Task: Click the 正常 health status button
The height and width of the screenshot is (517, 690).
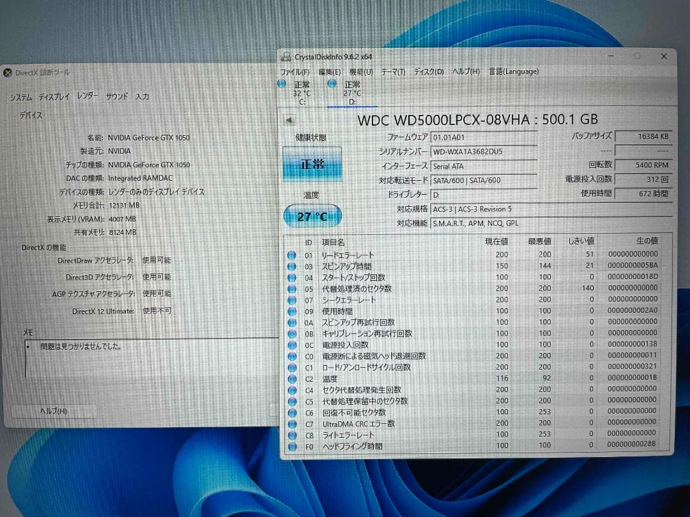Action: click(312, 164)
